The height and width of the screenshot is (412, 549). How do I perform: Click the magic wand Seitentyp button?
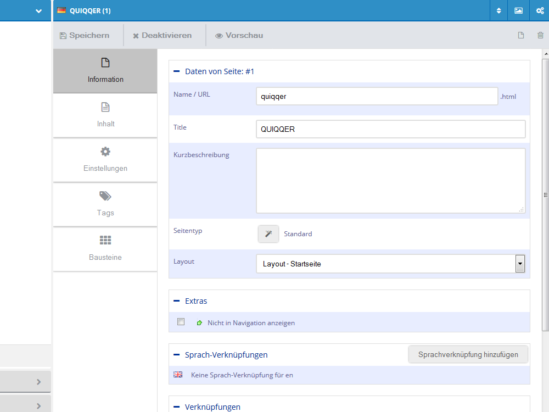click(268, 233)
